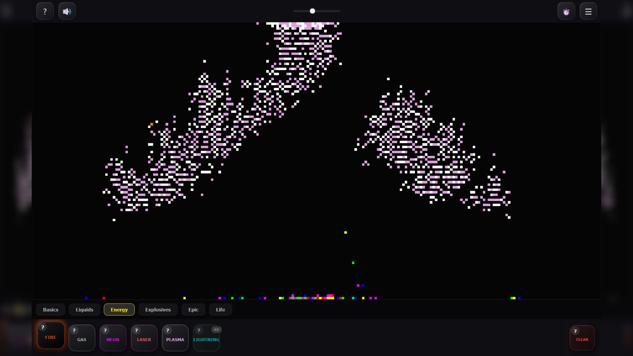Screen dimensions: 633x356
Task: Adjust the brush size slider at the top
Action: (312, 11)
